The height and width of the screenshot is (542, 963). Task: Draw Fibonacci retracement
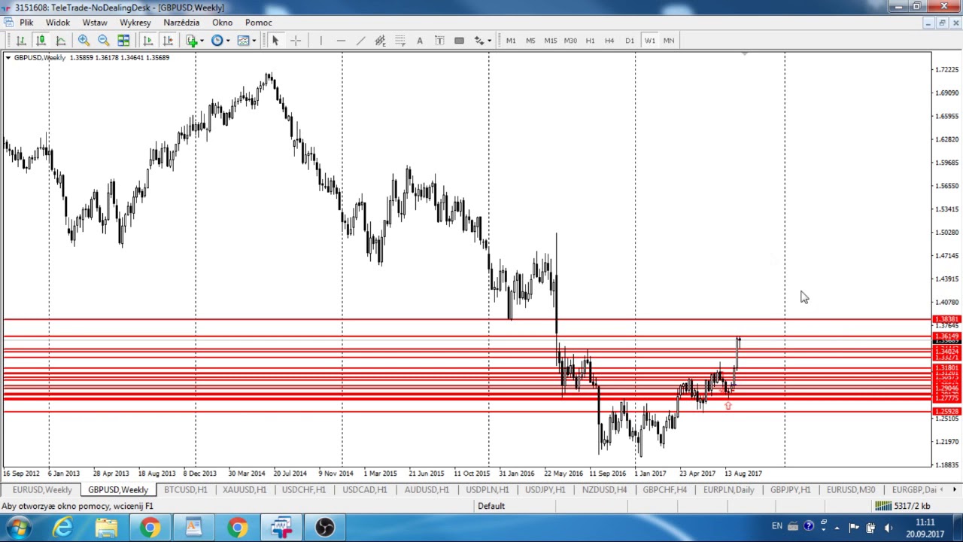click(400, 41)
